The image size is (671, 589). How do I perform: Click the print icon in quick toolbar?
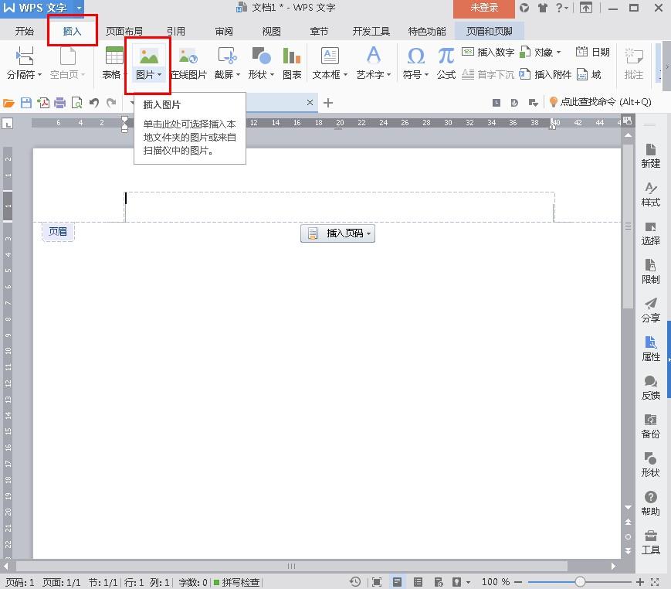tap(59, 103)
